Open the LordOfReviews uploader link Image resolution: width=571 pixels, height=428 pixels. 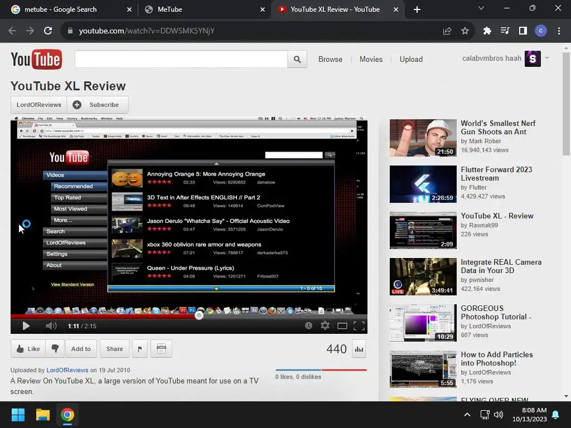click(x=67, y=370)
